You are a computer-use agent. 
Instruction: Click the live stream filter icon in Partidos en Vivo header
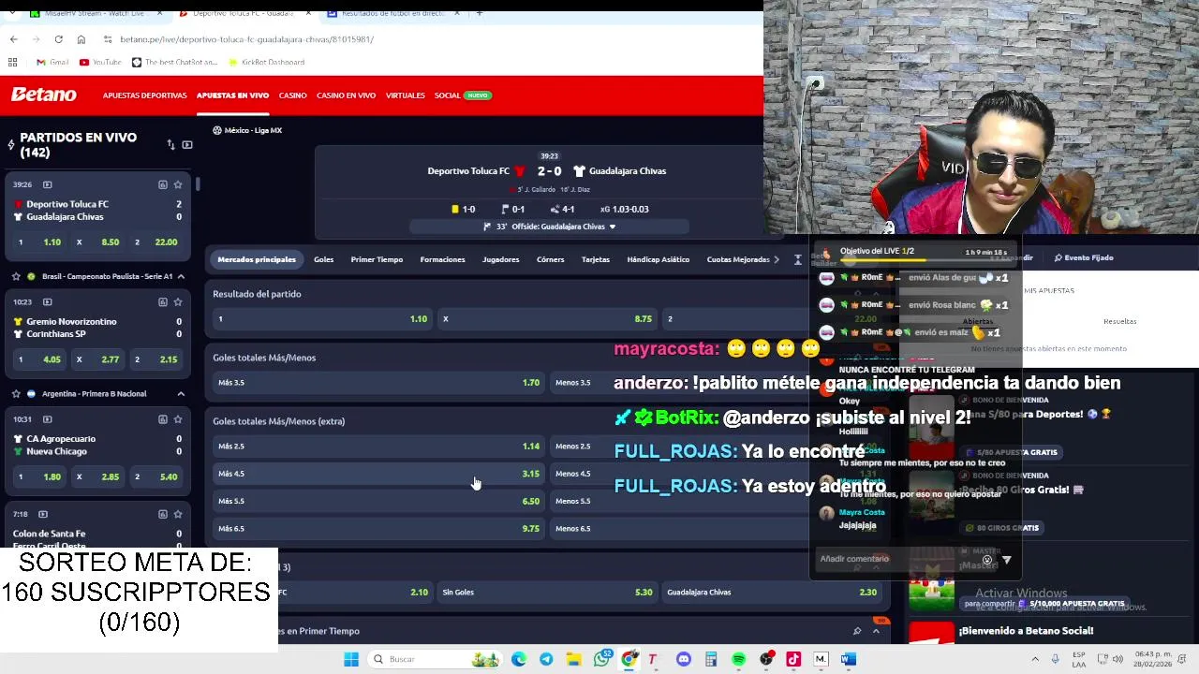[x=187, y=145]
